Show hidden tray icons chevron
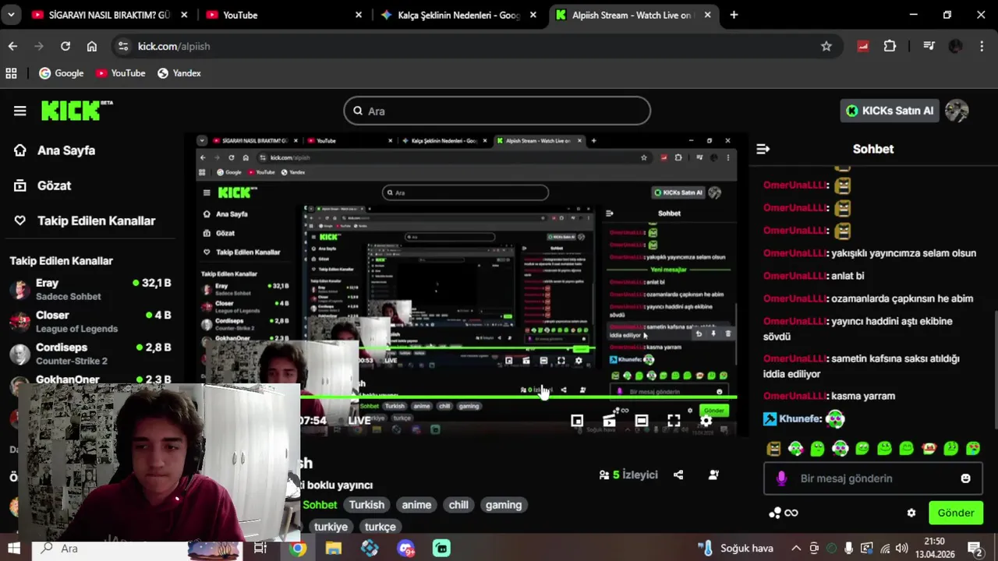 (x=795, y=549)
